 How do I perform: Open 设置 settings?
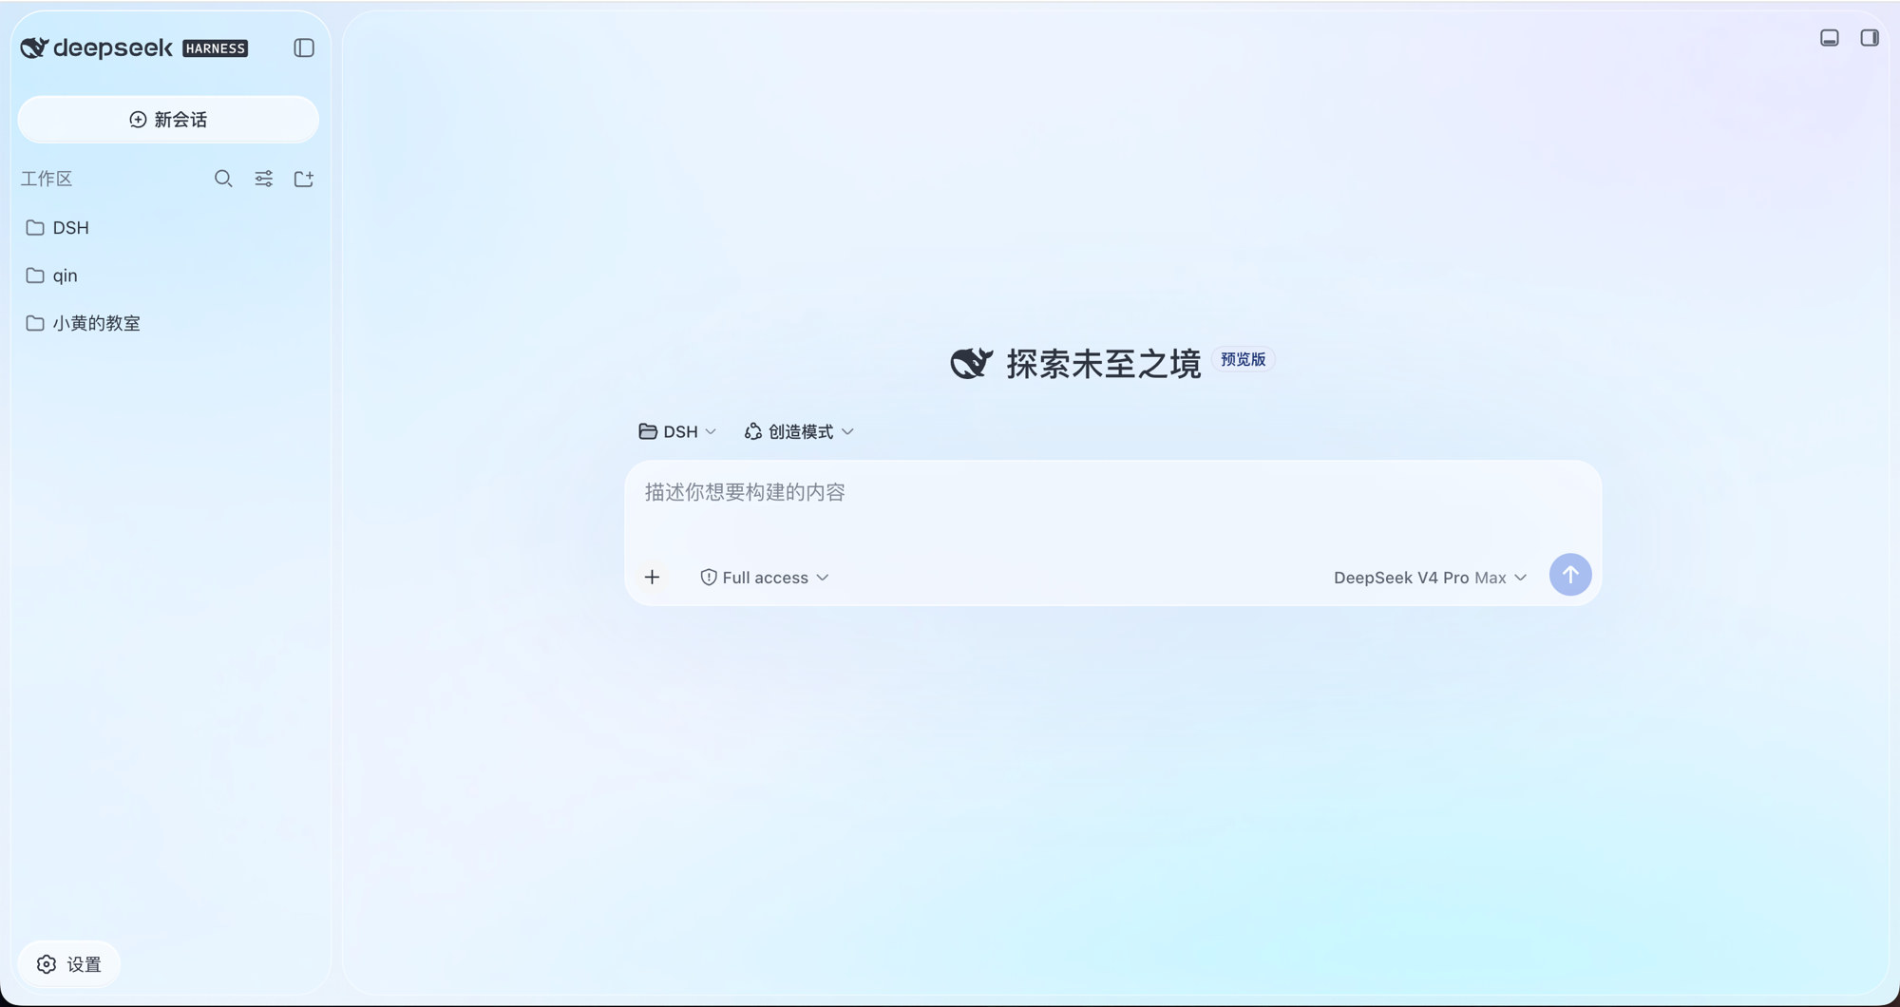click(x=69, y=964)
